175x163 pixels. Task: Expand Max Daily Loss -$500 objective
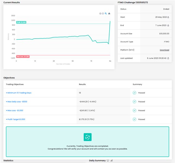click(17, 102)
